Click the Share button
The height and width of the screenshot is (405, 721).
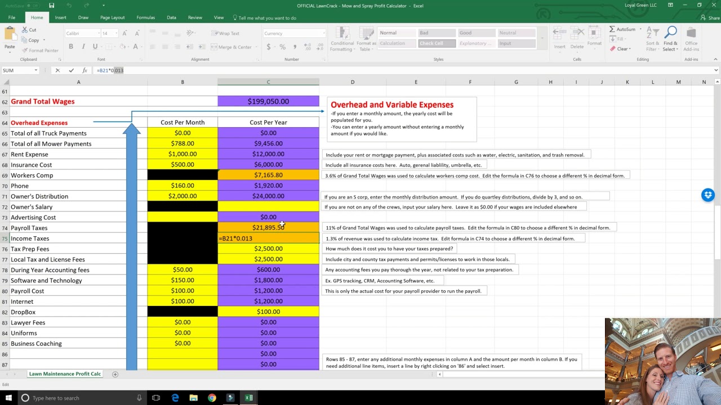711,18
